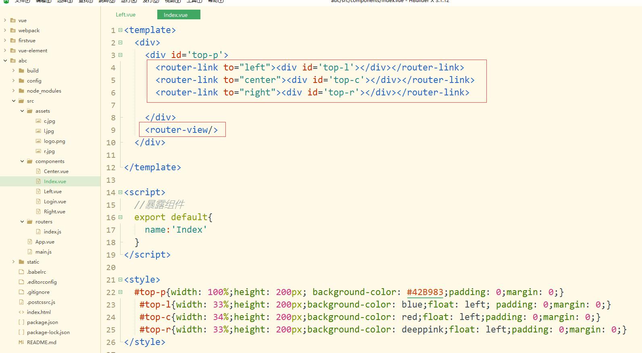Click the static folder icon
This screenshot has height=353, width=642.
21,262
